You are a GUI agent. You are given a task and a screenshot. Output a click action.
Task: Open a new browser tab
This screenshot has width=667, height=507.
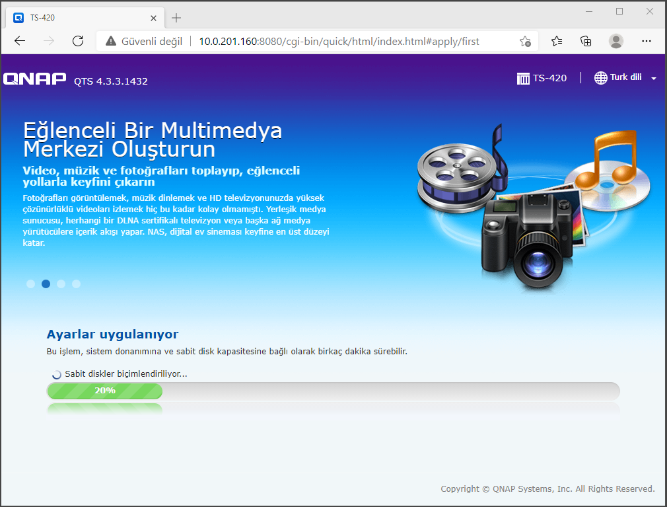pos(176,18)
